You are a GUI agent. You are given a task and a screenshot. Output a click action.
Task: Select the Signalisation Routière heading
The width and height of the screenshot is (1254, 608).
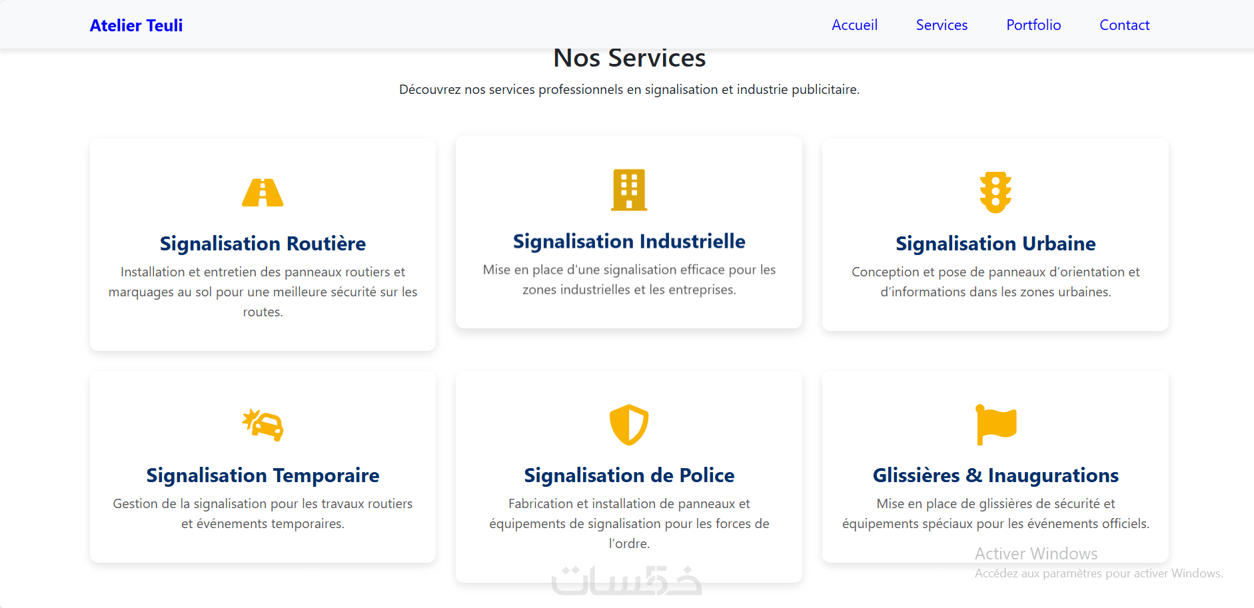click(x=263, y=244)
